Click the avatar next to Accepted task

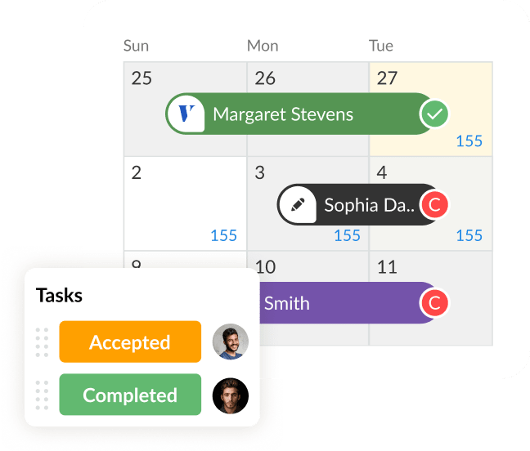230,342
